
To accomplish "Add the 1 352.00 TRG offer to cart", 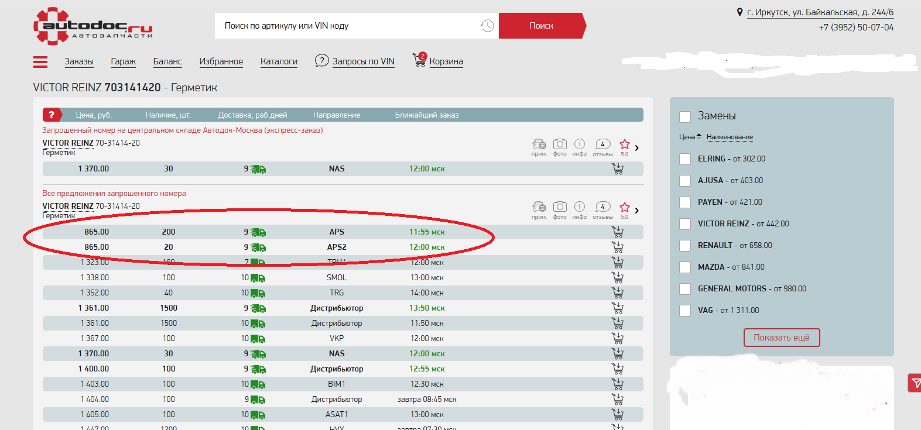I will pyautogui.click(x=617, y=293).
